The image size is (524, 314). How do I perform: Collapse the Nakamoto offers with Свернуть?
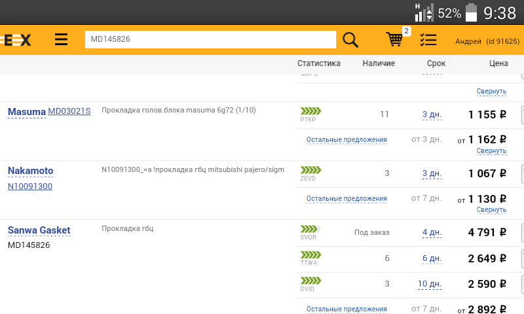(491, 210)
